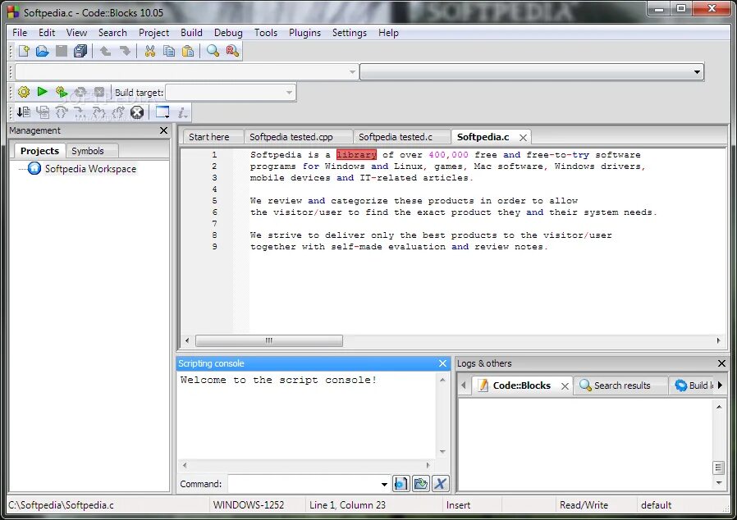Click Execute script icon in scripting console
The image size is (737, 520).
pyautogui.click(x=401, y=483)
